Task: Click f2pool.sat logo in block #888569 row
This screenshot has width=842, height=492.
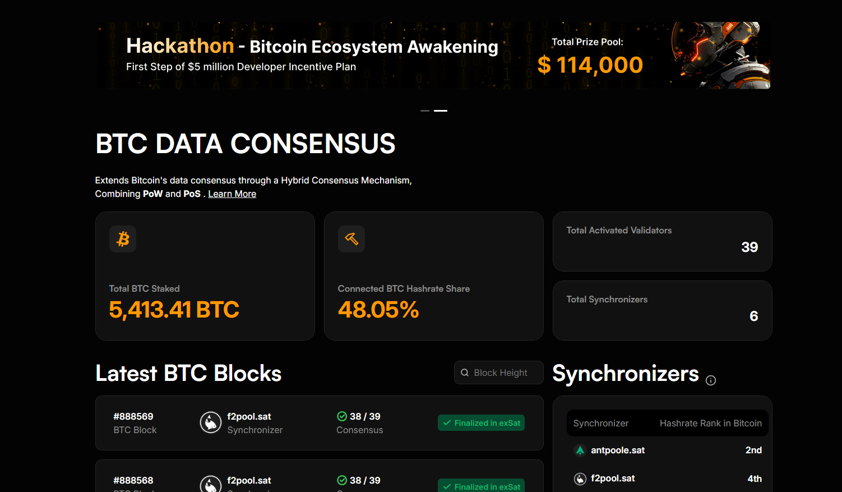Action: [x=211, y=422]
